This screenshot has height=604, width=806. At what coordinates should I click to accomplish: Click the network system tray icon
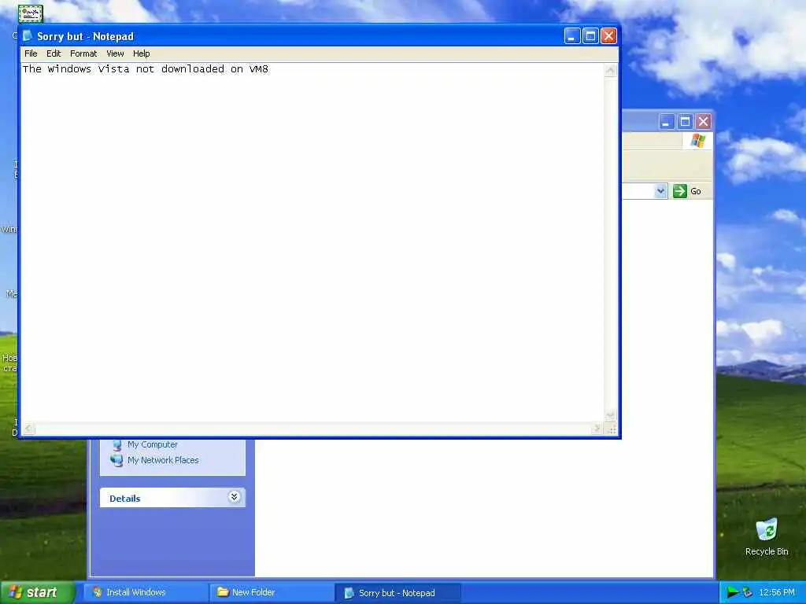[x=748, y=593]
